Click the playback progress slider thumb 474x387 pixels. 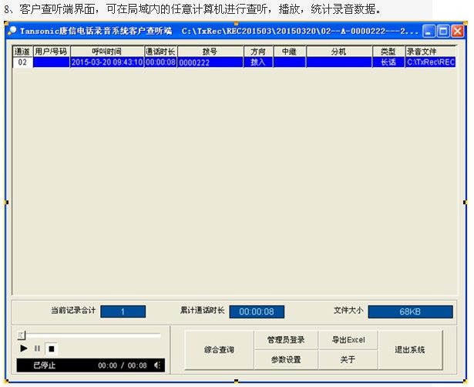click(22, 335)
